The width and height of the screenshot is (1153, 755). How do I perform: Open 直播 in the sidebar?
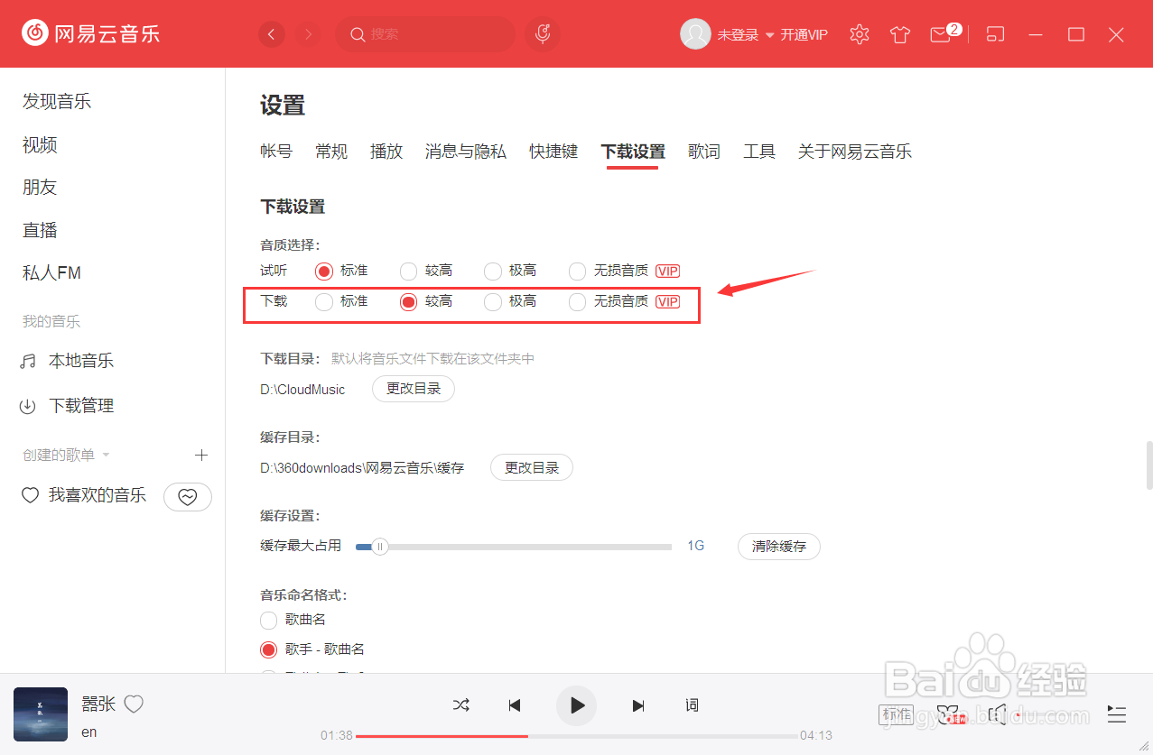pyautogui.click(x=40, y=230)
